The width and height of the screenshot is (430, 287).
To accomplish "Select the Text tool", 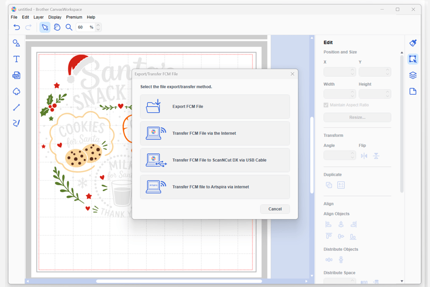I will tap(16, 59).
